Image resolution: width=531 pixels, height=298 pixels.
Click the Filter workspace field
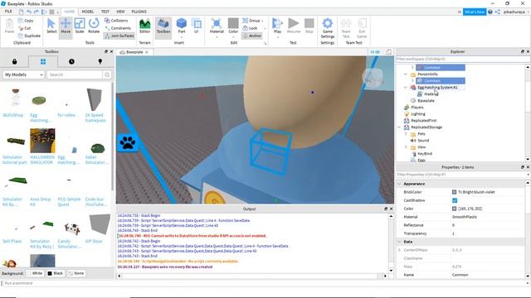[462, 59]
